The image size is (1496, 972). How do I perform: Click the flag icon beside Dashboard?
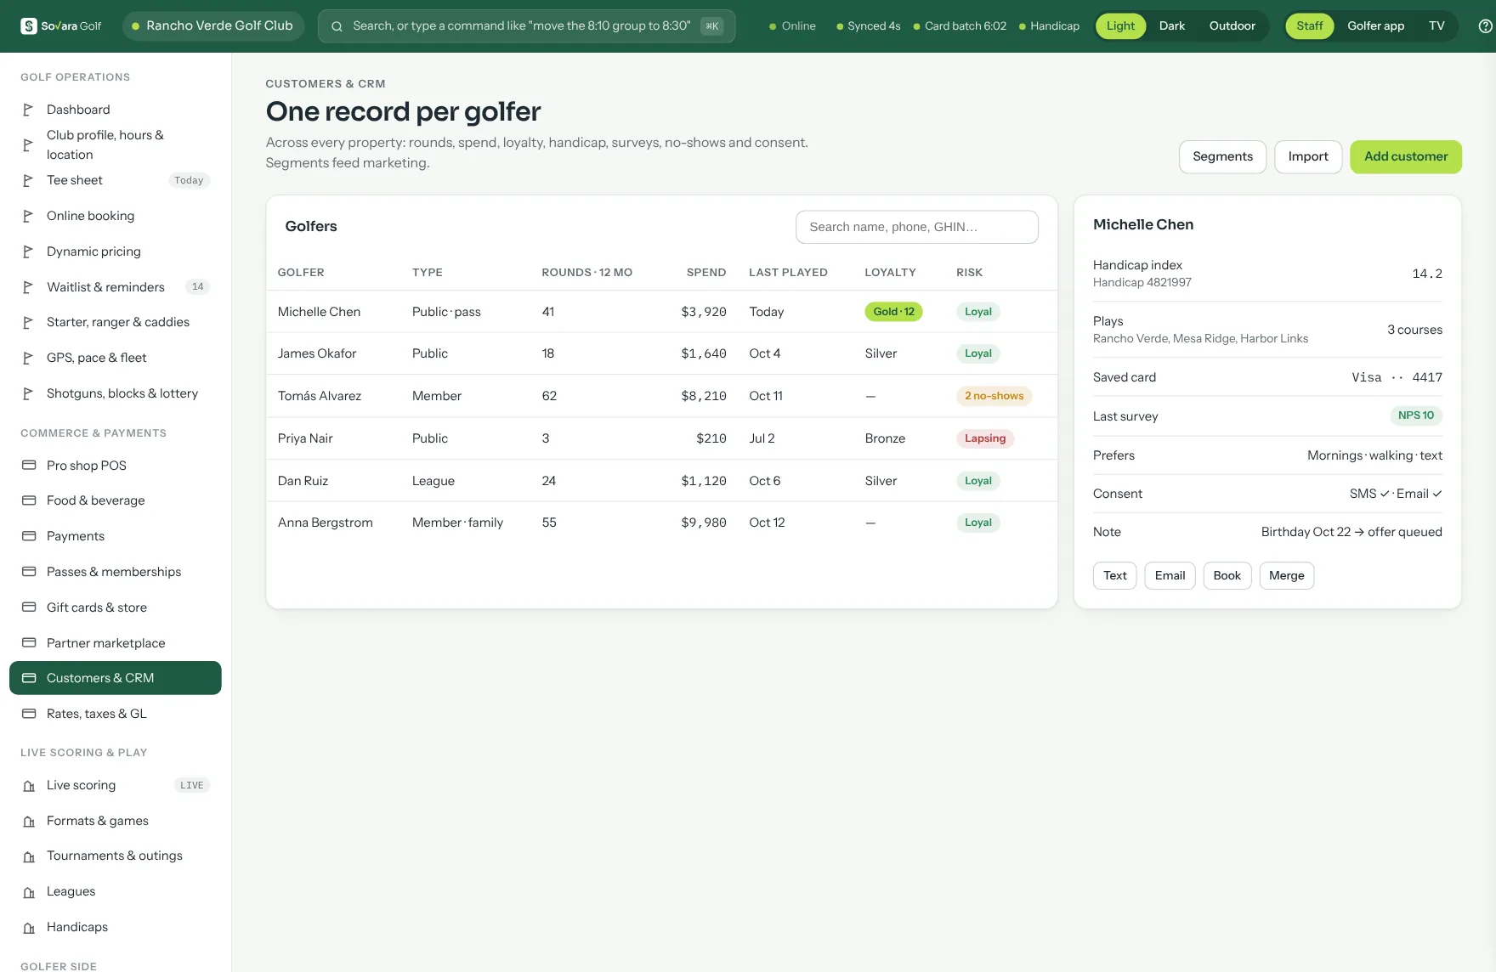pyautogui.click(x=28, y=110)
